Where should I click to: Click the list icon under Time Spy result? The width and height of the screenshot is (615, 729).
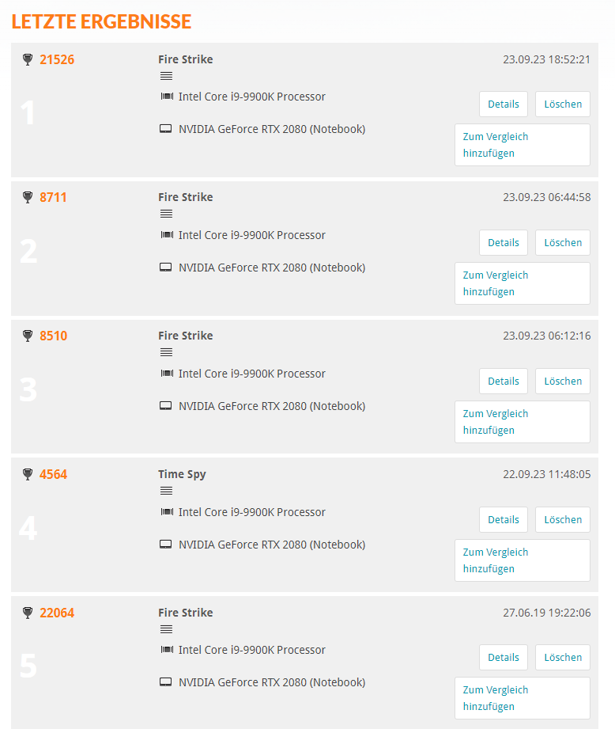pos(166,491)
